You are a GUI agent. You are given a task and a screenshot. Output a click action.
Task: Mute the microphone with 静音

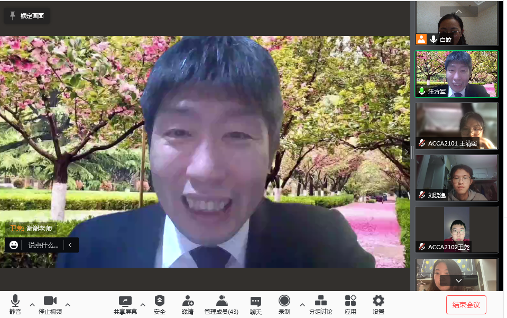tap(15, 304)
